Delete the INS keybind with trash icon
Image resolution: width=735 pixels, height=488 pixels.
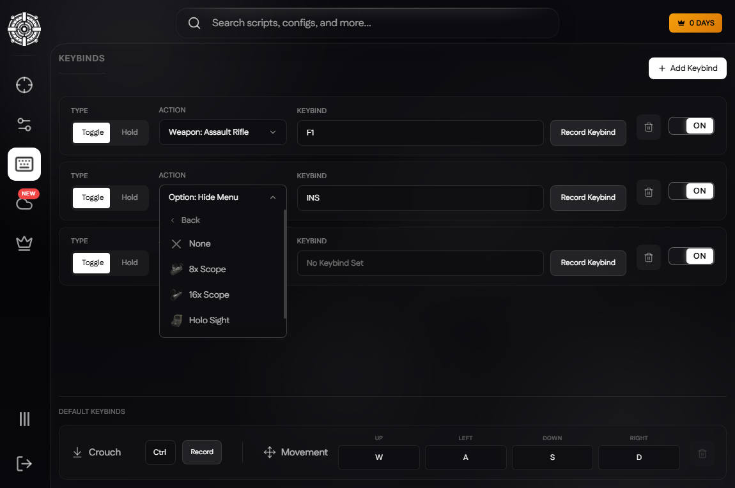649,192
